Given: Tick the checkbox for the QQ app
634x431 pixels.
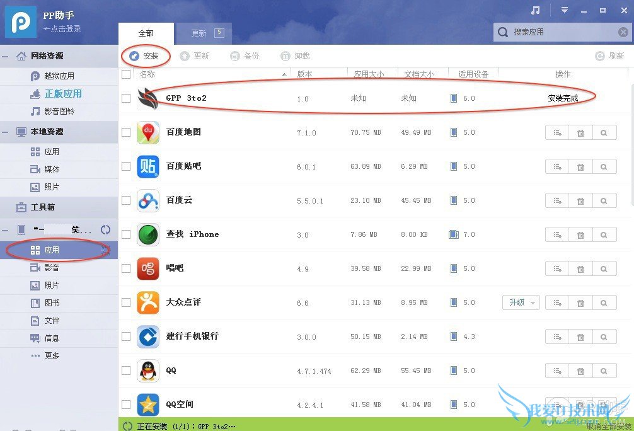Looking at the screenshot, I should 126,371.
